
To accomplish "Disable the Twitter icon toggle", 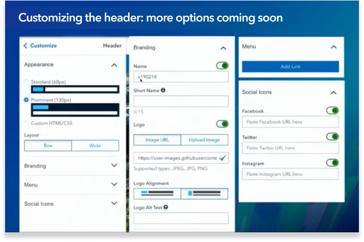I will 332,137.
